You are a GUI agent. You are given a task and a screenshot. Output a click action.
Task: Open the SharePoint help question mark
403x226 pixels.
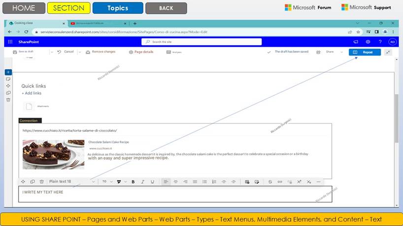[x=380, y=42]
